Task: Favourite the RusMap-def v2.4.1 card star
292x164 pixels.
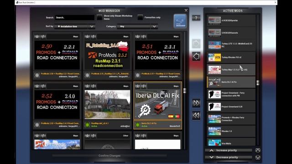Action: 87,86
